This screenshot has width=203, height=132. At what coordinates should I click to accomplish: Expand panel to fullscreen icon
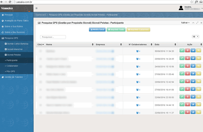[x=197, y=23]
